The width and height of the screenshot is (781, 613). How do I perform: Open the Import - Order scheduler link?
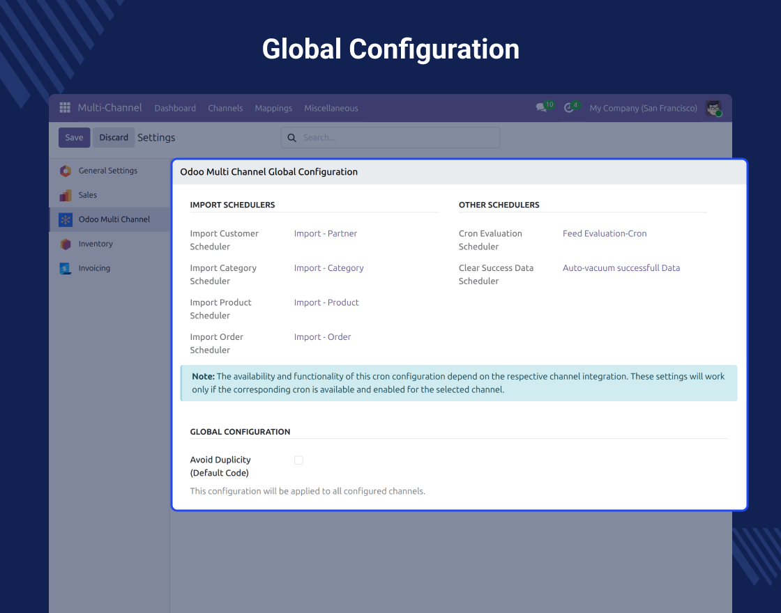point(322,337)
